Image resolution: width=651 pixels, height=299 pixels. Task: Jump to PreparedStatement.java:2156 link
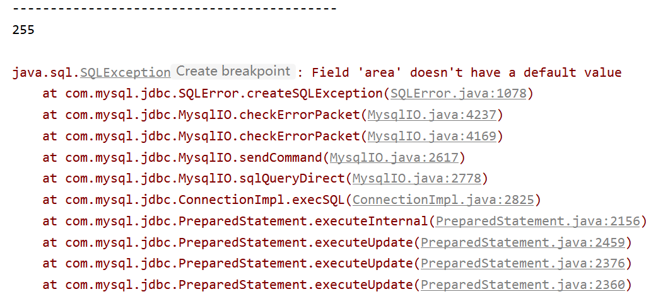tap(537, 221)
